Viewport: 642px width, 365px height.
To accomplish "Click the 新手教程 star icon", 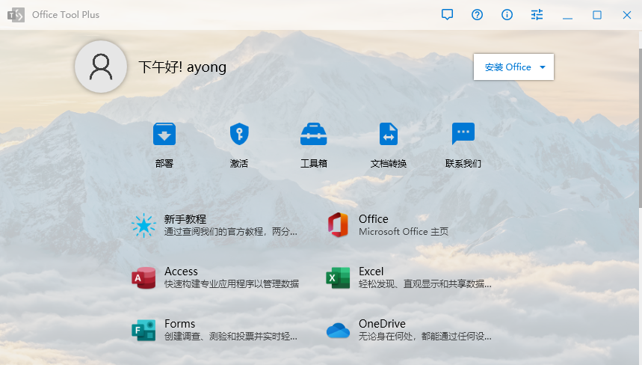I will tap(143, 225).
